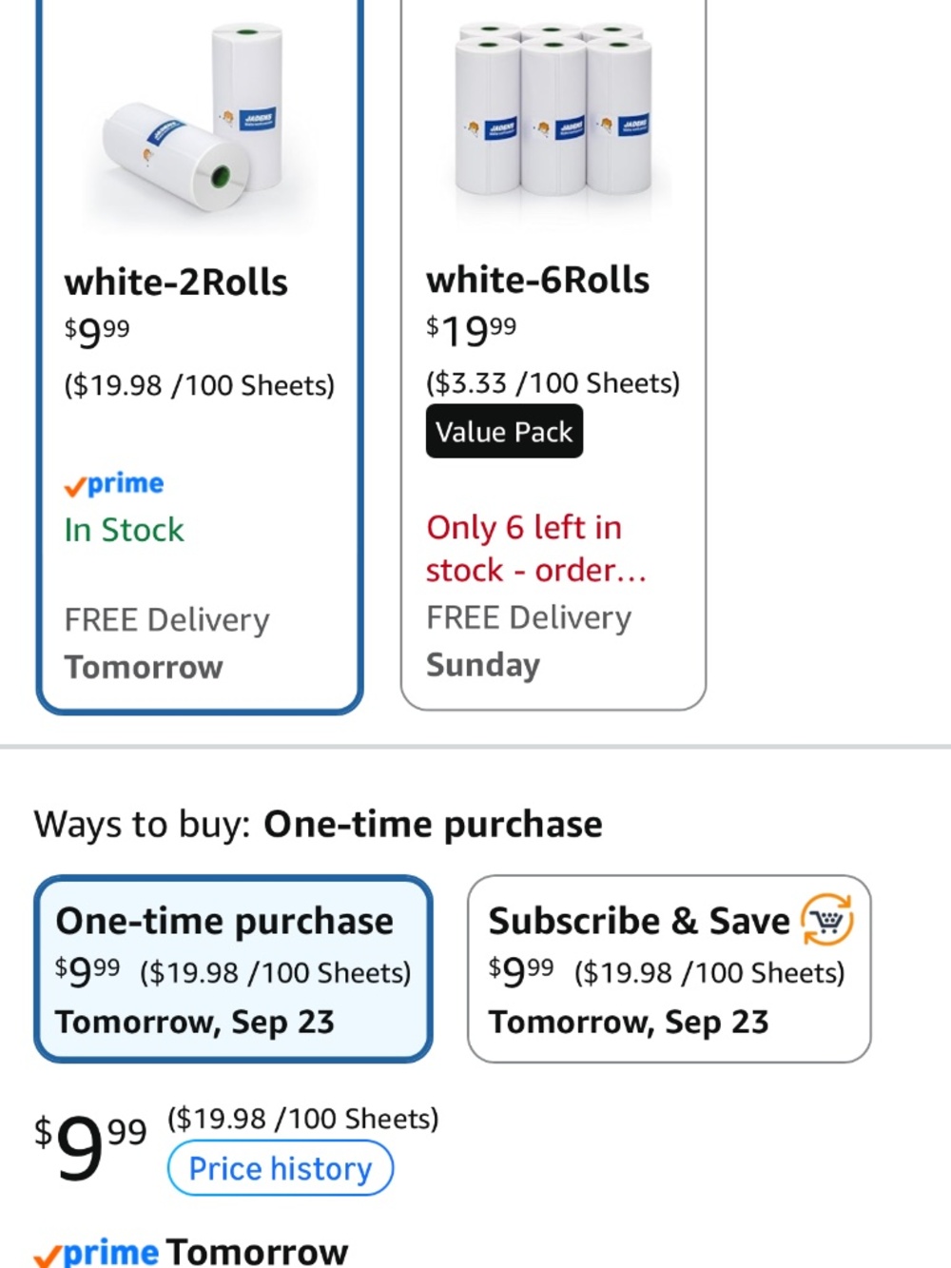Tap the Subscribe & Save cart icon
This screenshot has width=951, height=1268.
point(826,920)
